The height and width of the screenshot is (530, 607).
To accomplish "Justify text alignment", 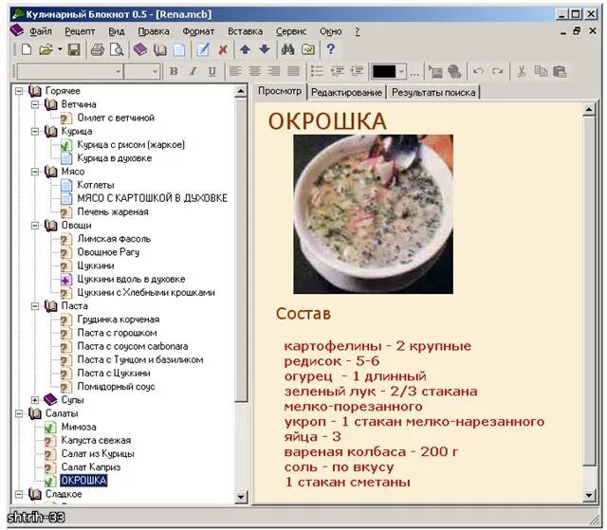I will coord(293,71).
